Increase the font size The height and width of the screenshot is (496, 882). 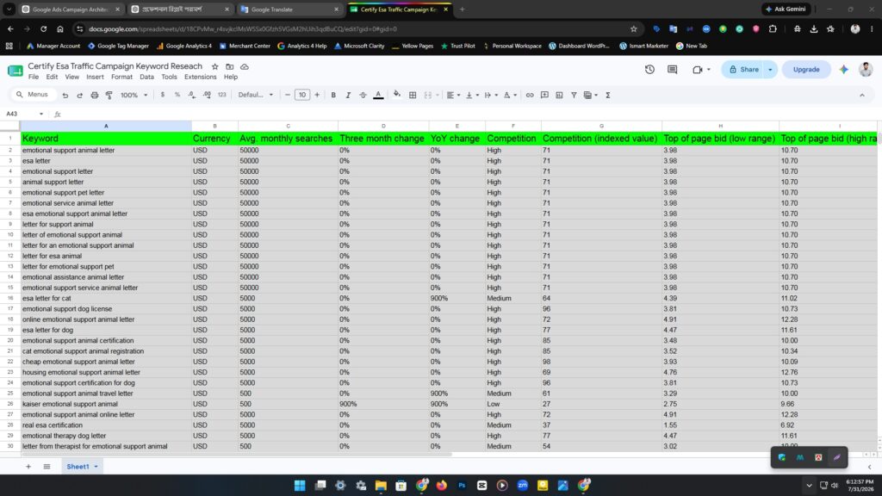[317, 95]
